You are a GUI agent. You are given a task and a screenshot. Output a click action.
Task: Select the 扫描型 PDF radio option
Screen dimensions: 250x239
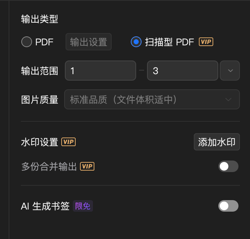pos(136,42)
